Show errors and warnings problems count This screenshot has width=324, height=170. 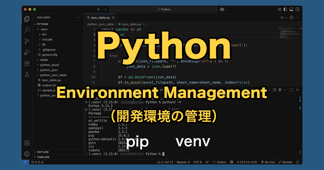coord(37,162)
